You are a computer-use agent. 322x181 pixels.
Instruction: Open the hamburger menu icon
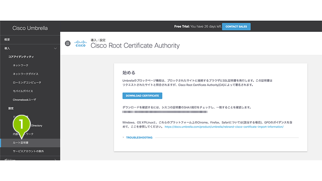[x=68, y=43]
